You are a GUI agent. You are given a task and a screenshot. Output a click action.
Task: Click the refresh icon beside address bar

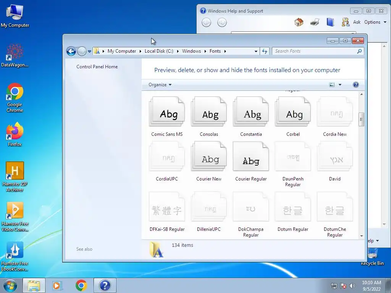[x=265, y=52]
